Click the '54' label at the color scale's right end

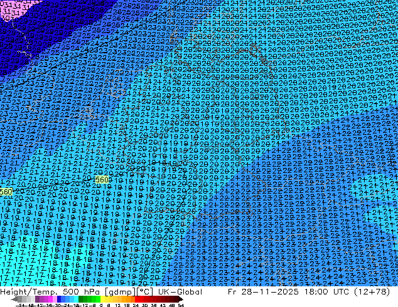[181, 305]
